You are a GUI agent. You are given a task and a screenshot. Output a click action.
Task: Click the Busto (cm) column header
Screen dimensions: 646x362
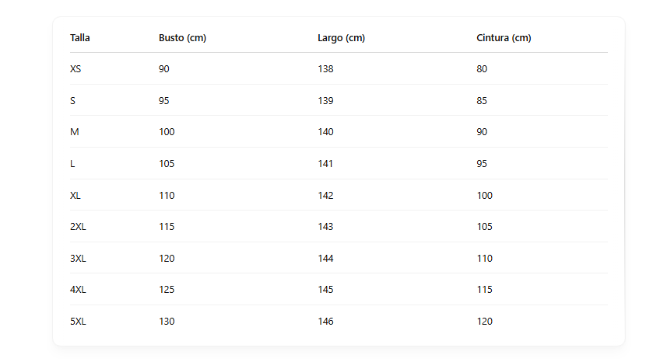[182, 37]
